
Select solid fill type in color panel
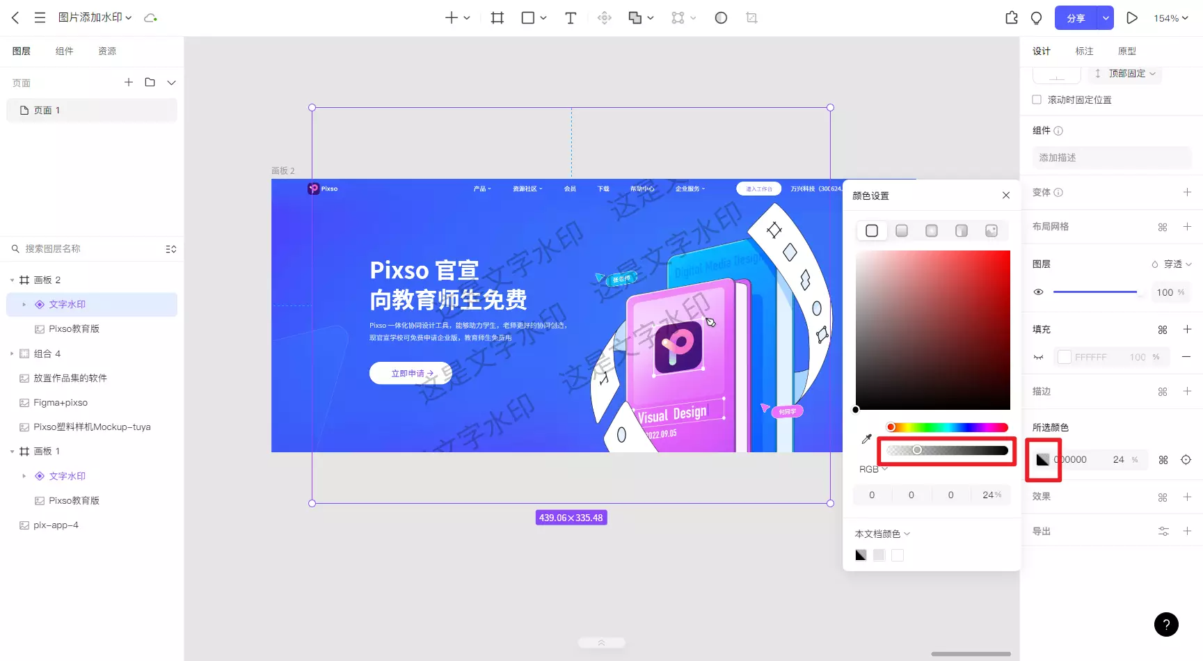[872, 230]
